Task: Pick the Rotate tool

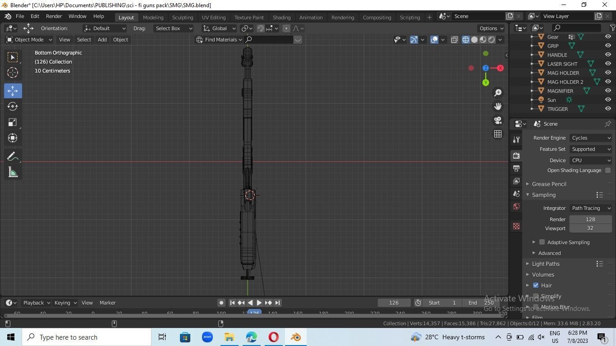Action: [x=13, y=106]
